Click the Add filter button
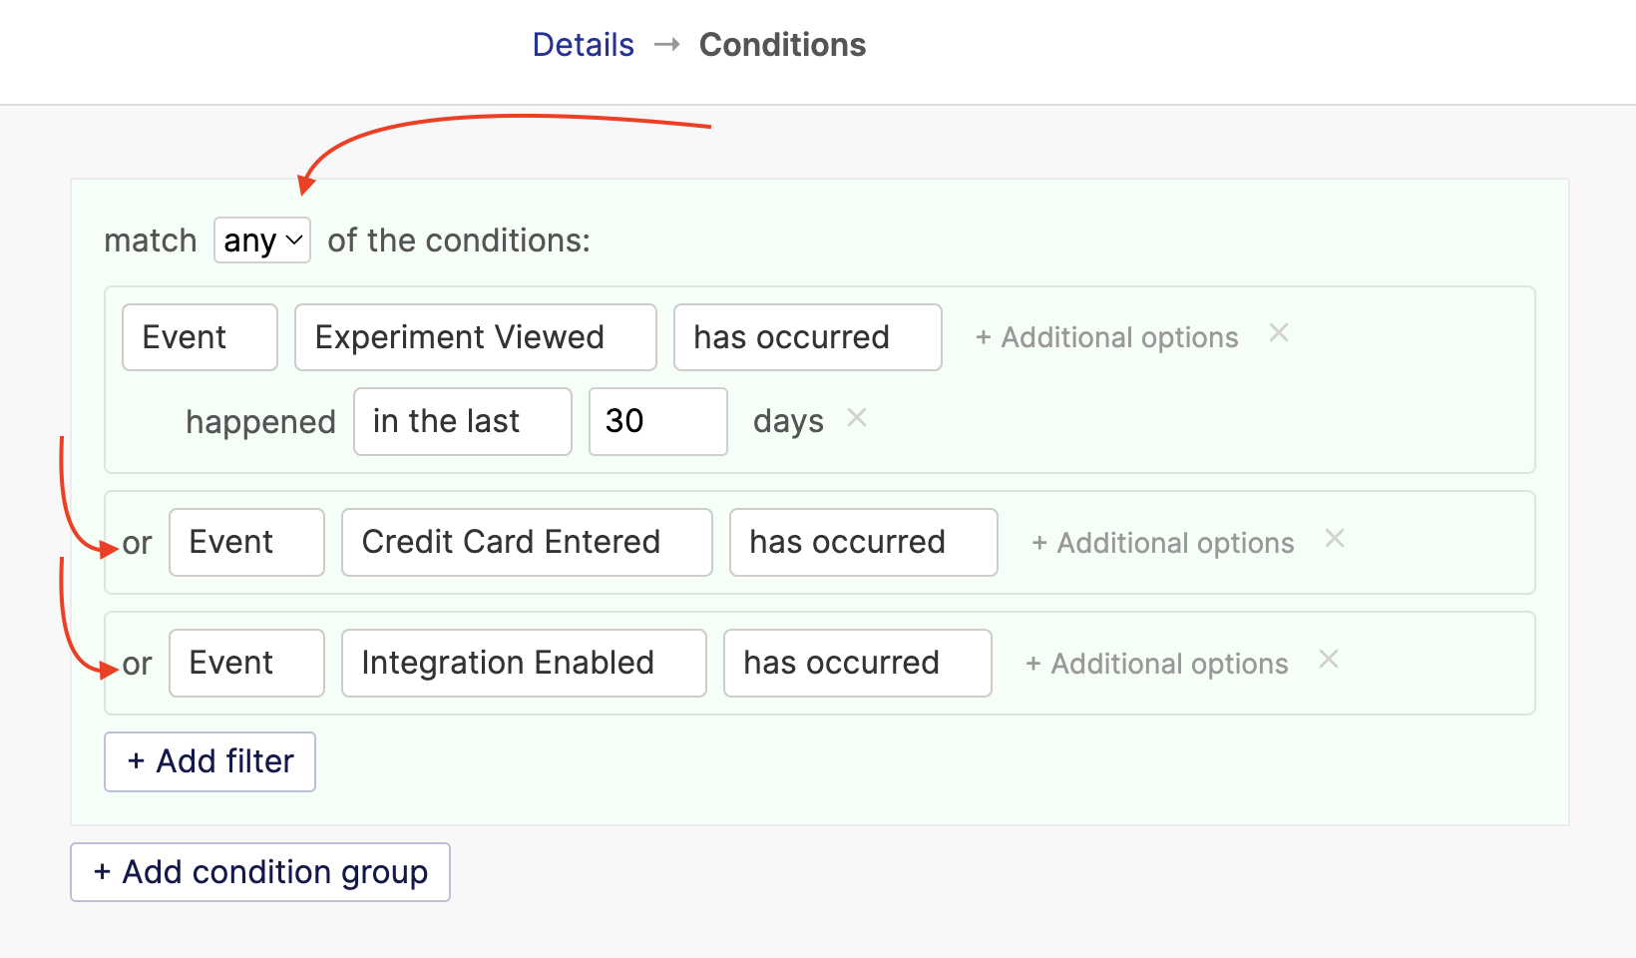1636x958 pixels. (209, 761)
